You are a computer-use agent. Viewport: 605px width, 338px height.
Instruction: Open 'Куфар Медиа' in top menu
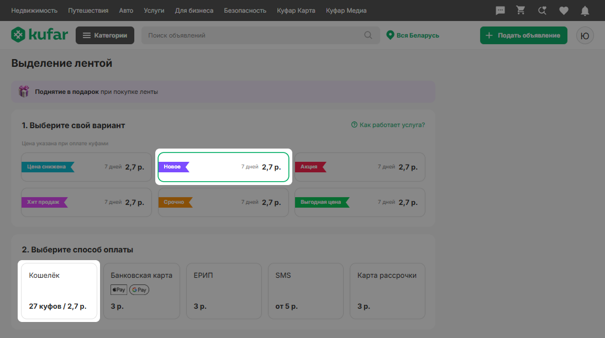pyautogui.click(x=346, y=10)
